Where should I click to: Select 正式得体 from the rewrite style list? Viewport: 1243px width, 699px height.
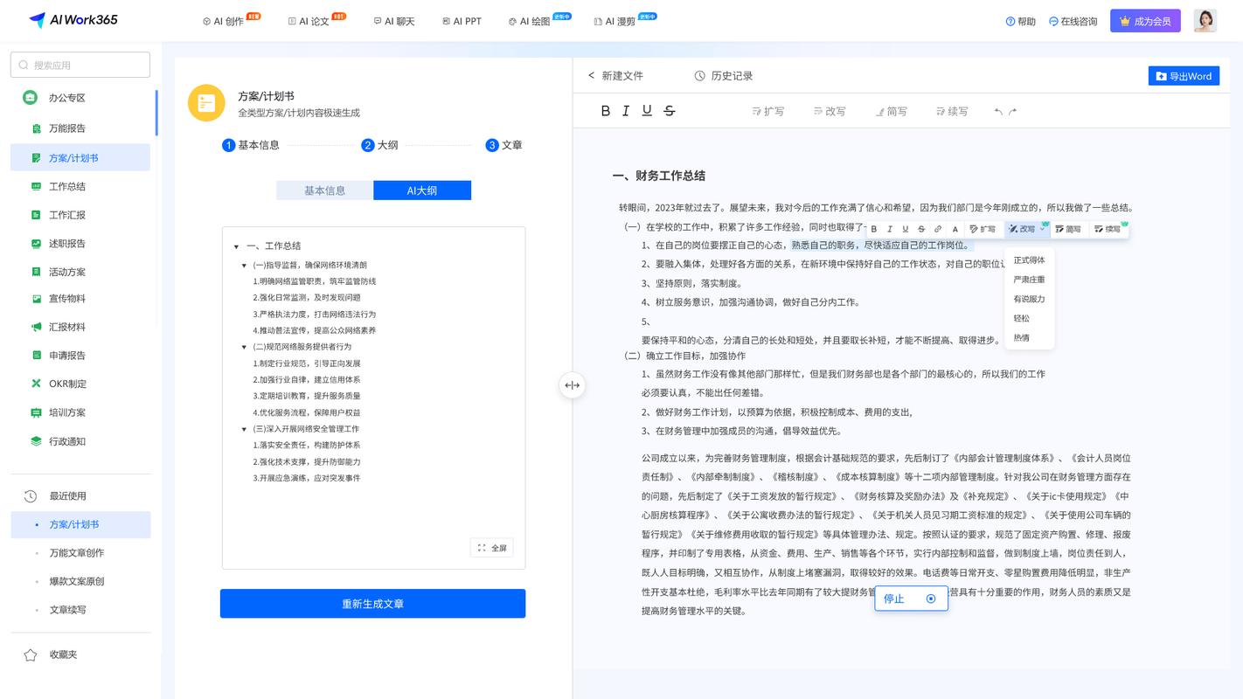[x=1029, y=260]
